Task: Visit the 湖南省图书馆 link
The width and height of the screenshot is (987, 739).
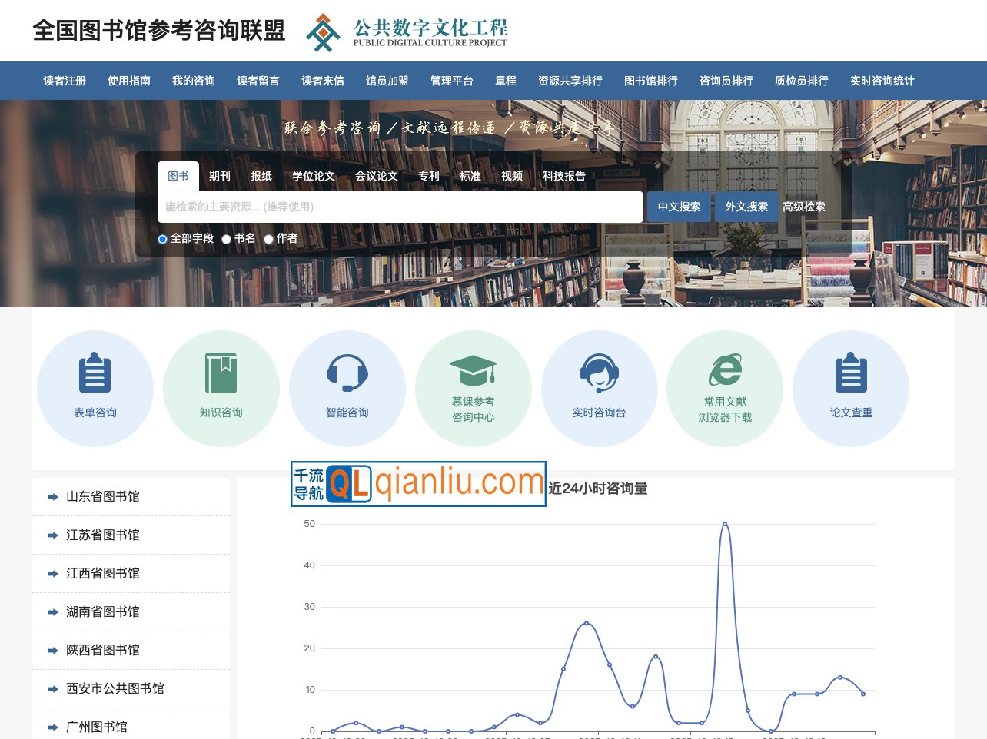Action: tap(102, 611)
